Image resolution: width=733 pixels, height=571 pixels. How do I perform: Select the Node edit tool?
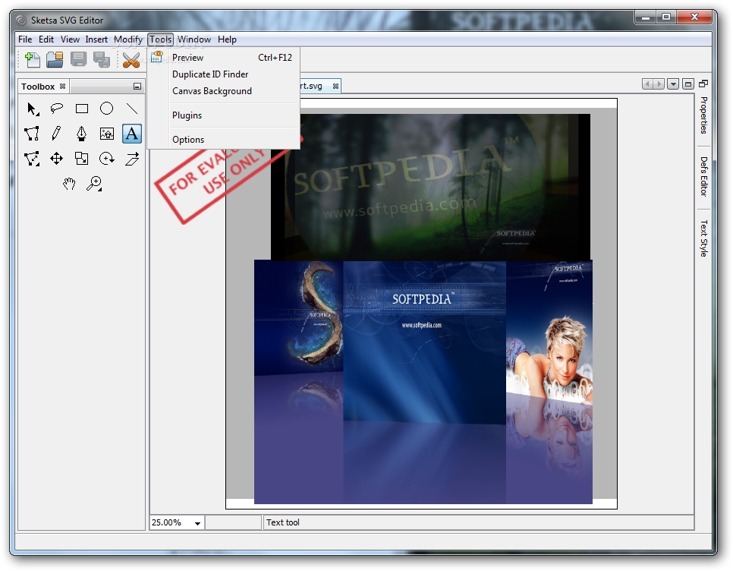tap(32, 159)
